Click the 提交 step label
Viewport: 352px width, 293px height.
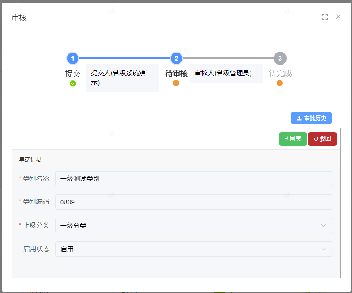(x=73, y=74)
